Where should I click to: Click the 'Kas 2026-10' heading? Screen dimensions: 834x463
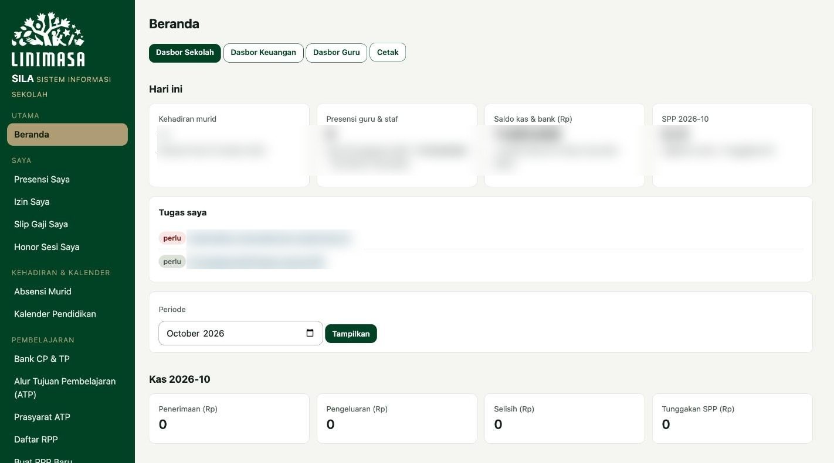(x=179, y=379)
